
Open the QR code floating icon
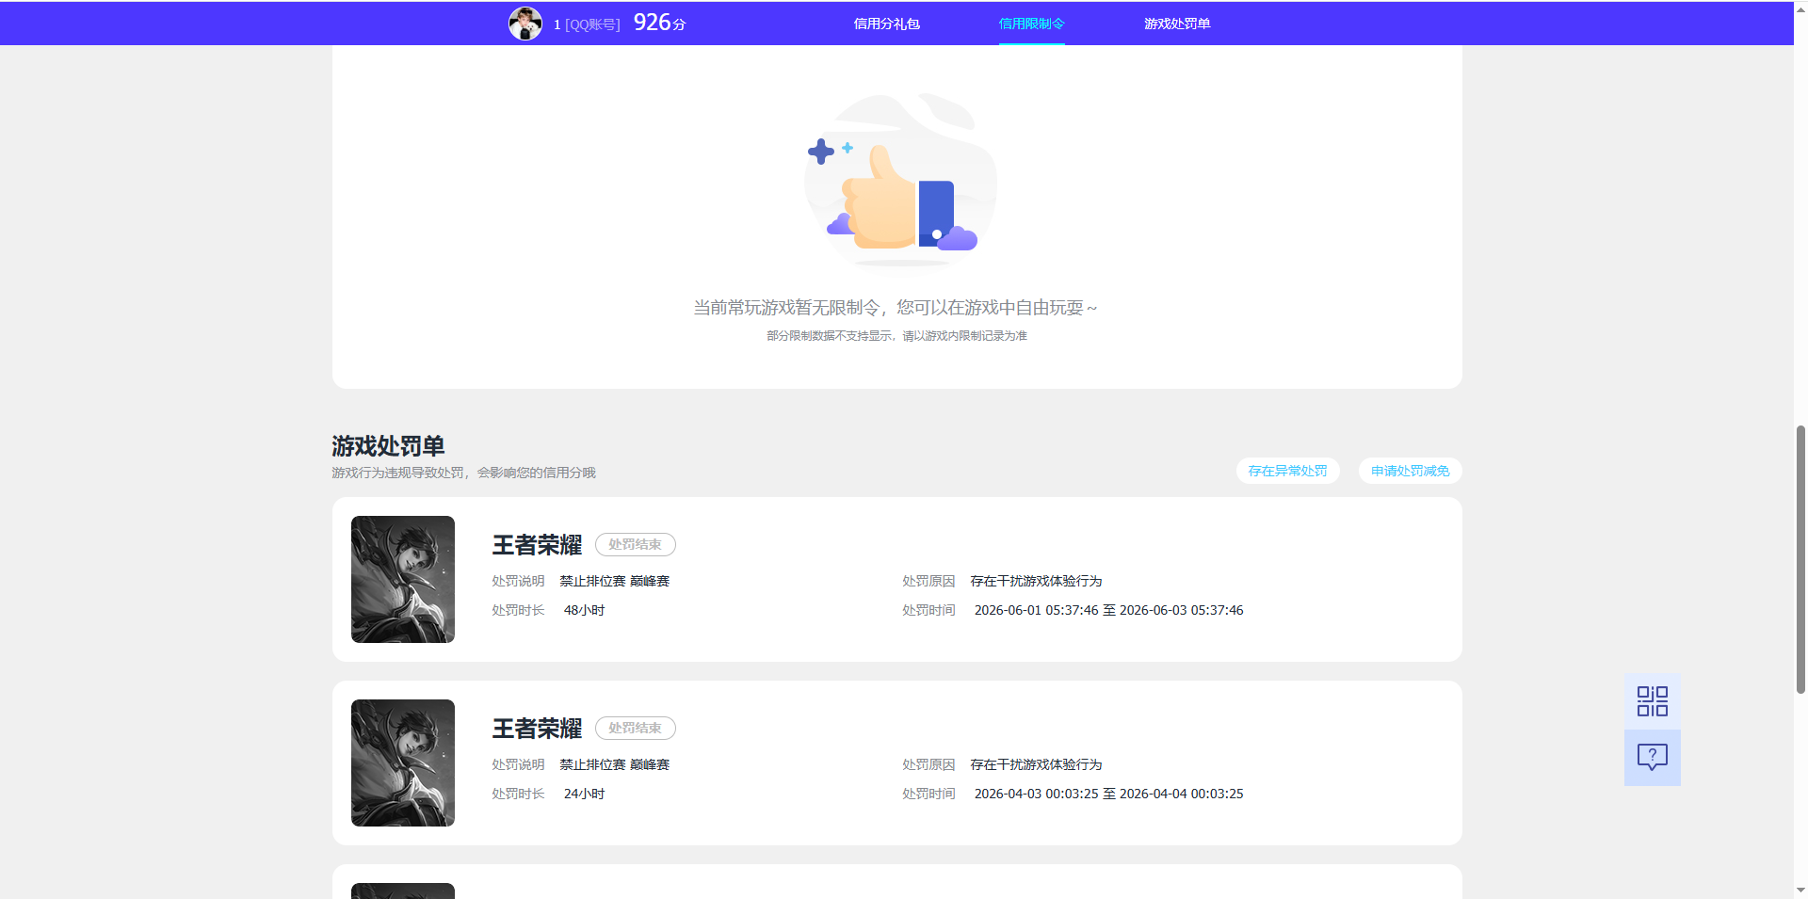tap(1653, 701)
